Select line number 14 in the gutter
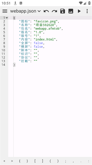The height and width of the screenshot is (165, 92). point(3,65)
